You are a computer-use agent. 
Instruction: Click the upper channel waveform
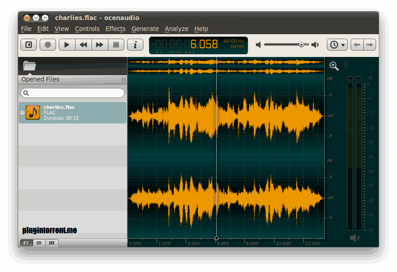pyautogui.click(x=226, y=116)
